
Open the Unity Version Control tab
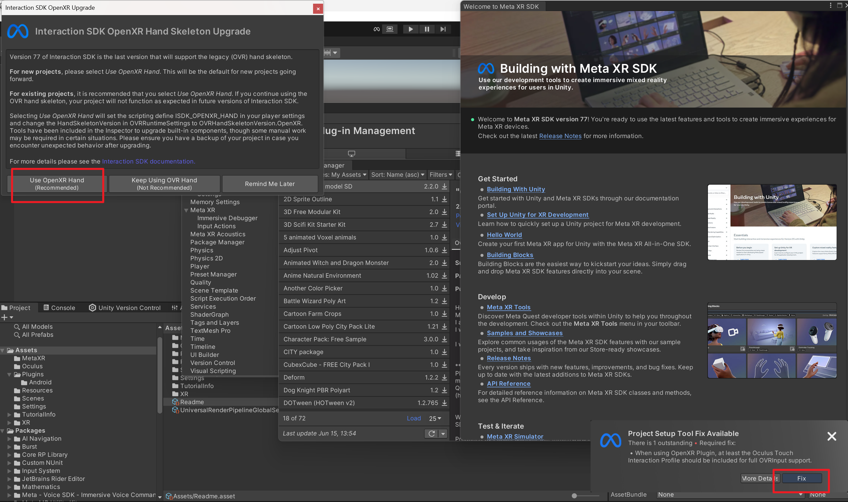[x=124, y=308]
